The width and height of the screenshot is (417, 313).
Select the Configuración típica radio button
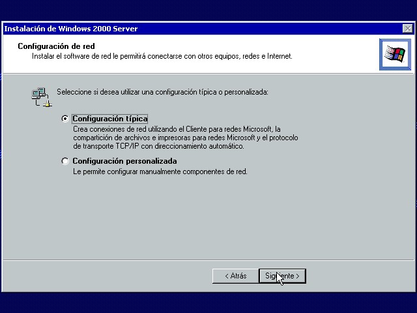click(65, 119)
